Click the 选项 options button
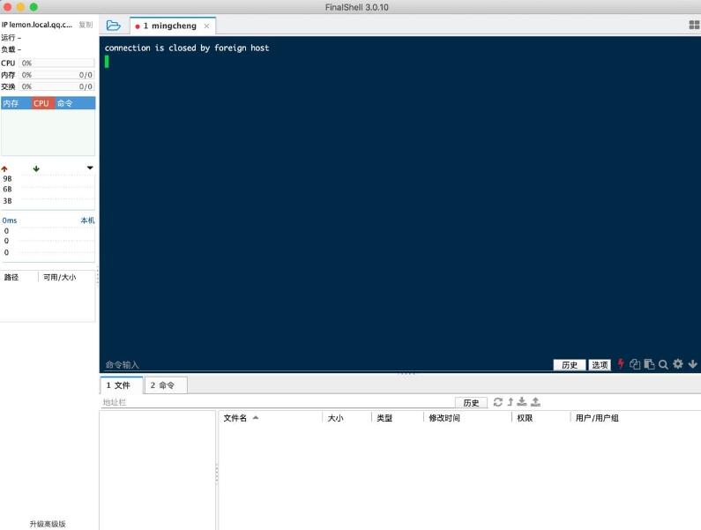 point(600,365)
